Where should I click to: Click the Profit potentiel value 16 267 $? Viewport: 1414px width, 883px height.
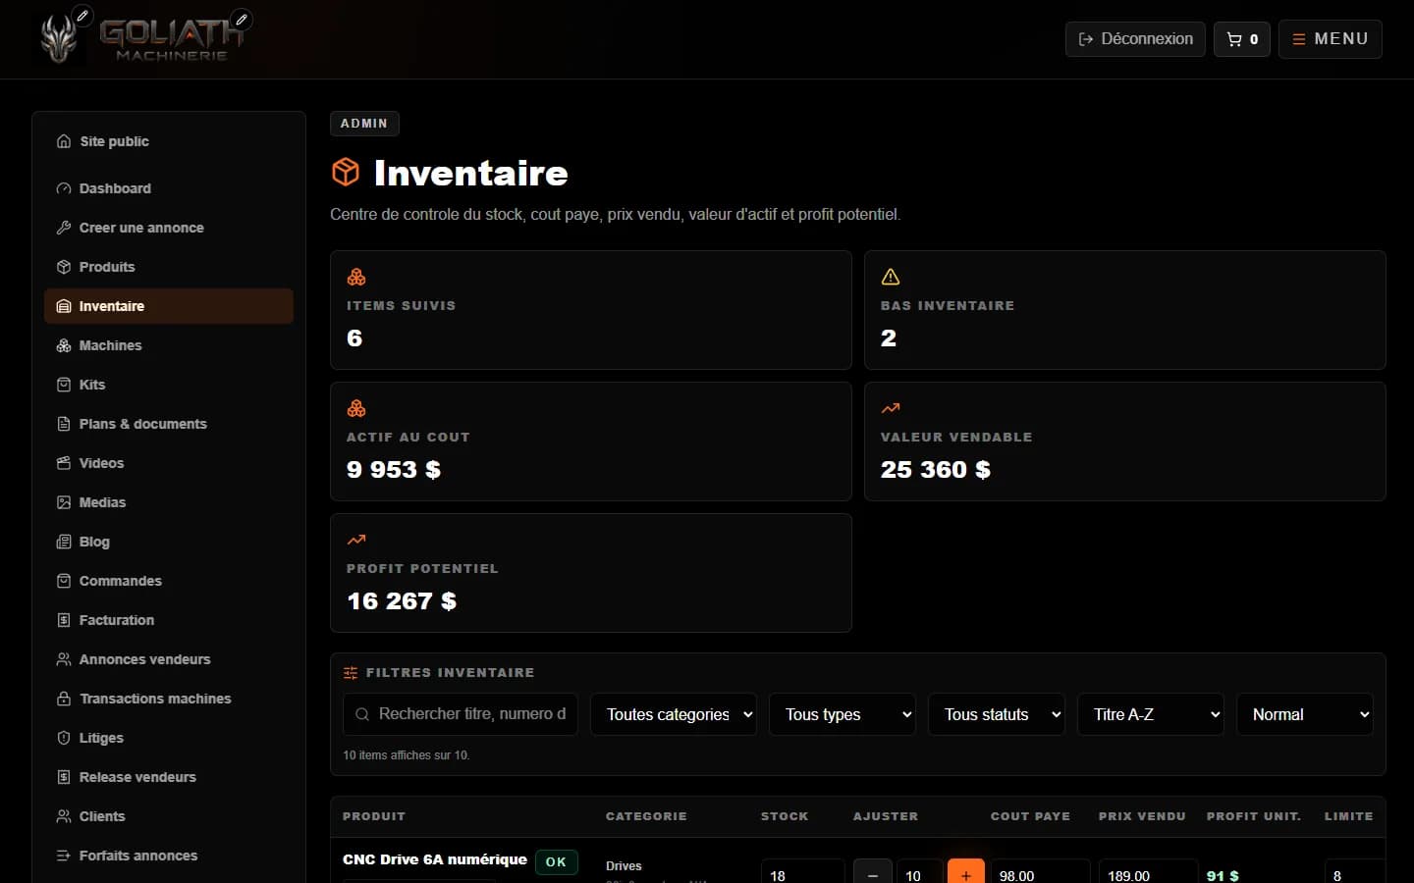(402, 600)
